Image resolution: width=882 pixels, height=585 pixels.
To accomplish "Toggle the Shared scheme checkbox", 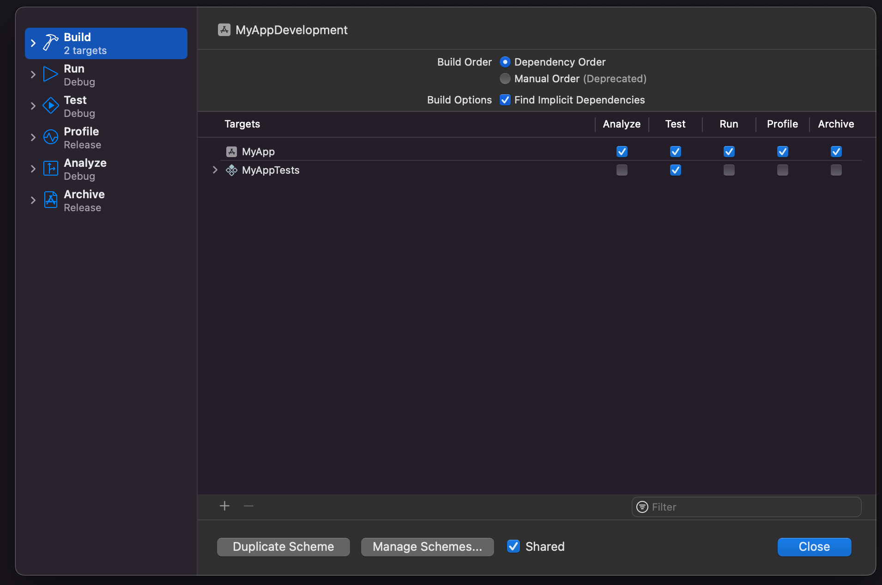I will click(513, 546).
